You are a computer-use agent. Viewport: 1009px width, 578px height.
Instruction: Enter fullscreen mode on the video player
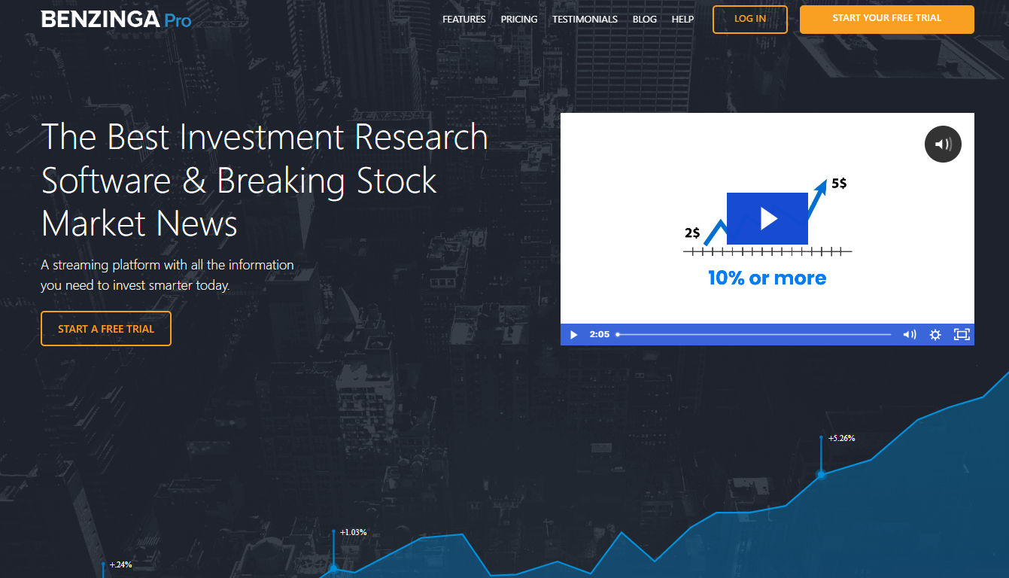click(x=962, y=334)
